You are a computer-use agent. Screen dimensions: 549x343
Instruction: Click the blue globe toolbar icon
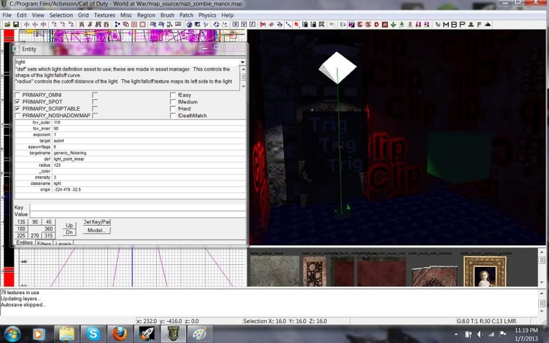pyautogui.click(x=189, y=25)
